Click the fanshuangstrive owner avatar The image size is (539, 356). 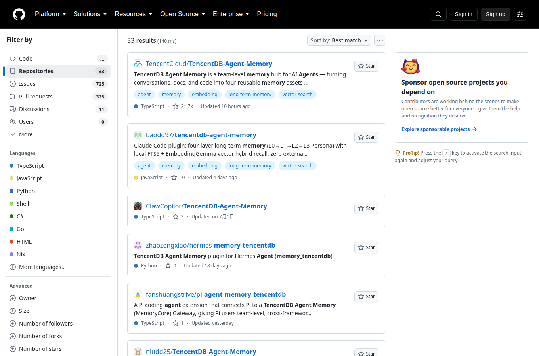(x=138, y=294)
